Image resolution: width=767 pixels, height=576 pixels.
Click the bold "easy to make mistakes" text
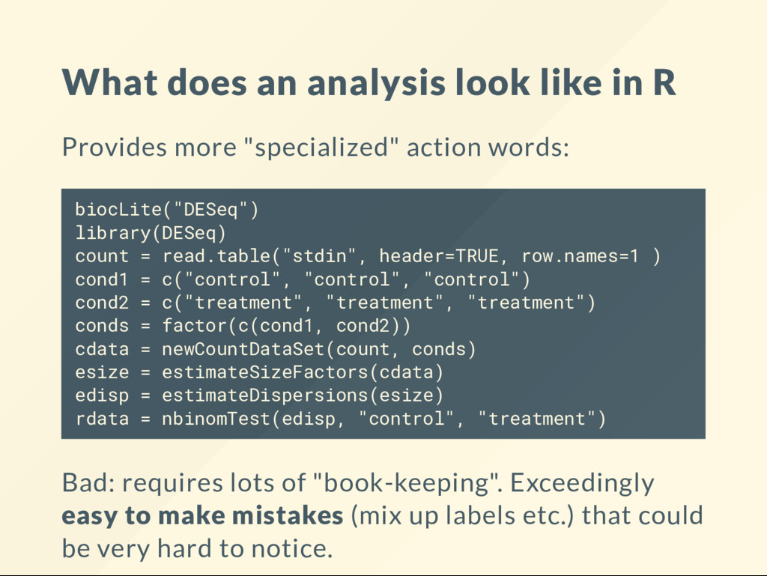tap(202, 516)
